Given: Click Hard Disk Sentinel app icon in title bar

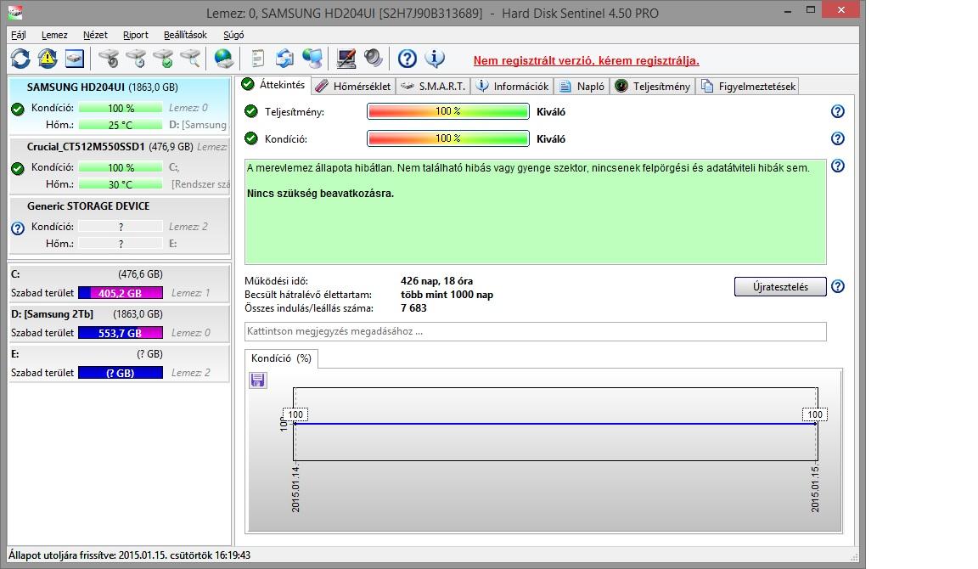Looking at the screenshot, I should (15, 11).
